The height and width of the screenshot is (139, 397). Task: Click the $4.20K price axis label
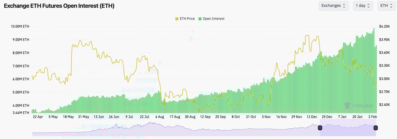coord(385,26)
